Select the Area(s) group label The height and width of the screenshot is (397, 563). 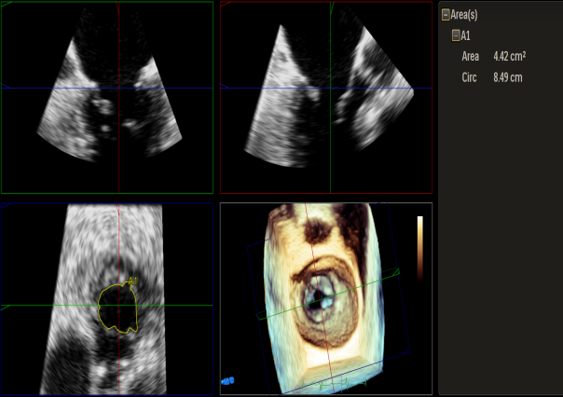[464, 15]
